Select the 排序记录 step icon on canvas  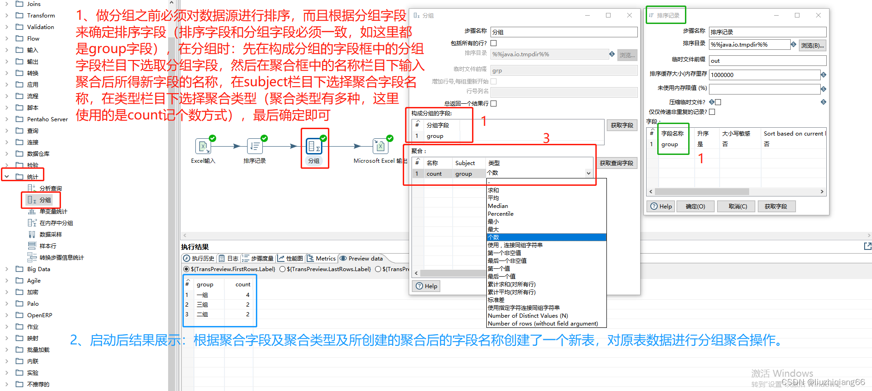point(255,146)
